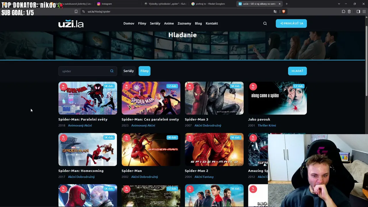Screen dimensions: 368x207
Task: Open the title link Spider-Man: Paralelní světy
Action: [x=83, y=119]
